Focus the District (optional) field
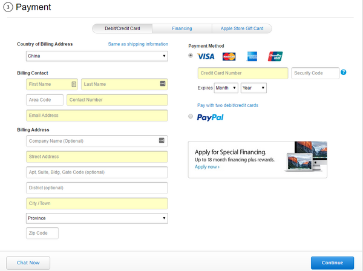The image size is (363, 271). (97, 188)
